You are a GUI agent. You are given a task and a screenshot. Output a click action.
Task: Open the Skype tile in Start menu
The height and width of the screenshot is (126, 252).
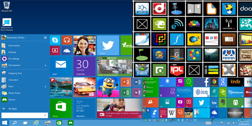point(55,40)
